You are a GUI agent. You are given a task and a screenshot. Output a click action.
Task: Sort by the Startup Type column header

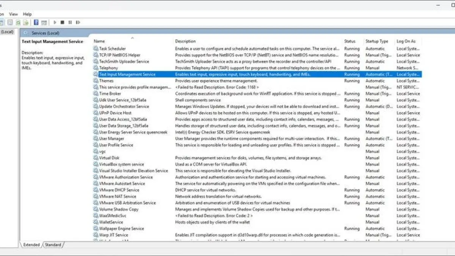pos(377,41)
